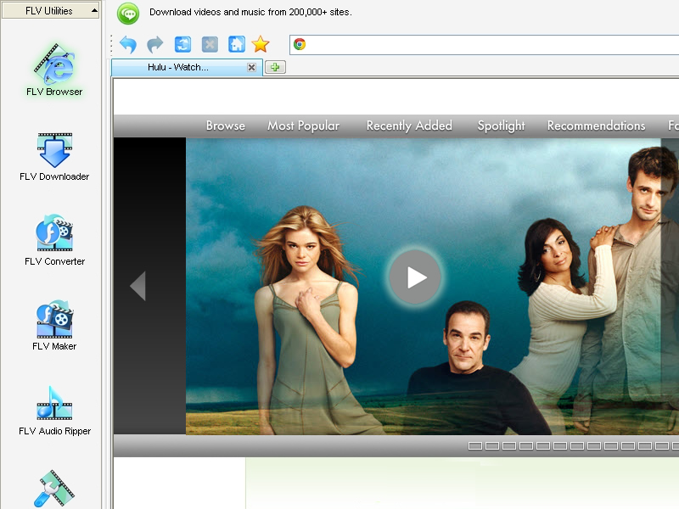
Task: Launch FLV Downloader from sidebar
Action: (x=54, y=154)
